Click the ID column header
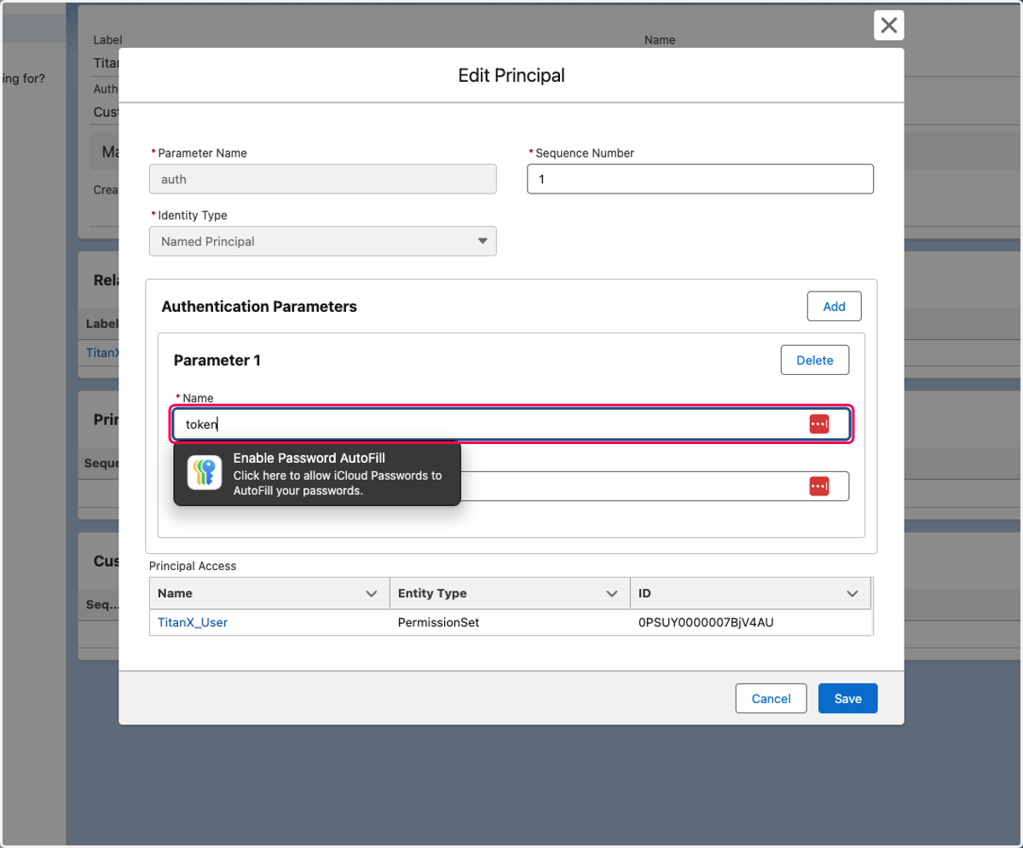Image resolution: width=1023 pixels, height=848 pixels. tap(750, 593)
